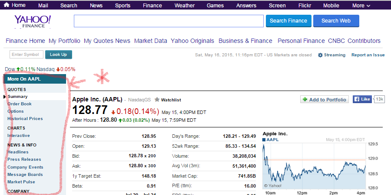This screenshot has height=195, width=391.
Task: Open News in the top navigation
Action: click(x=96, y=6)
